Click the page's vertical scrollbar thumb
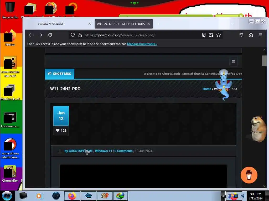 [x=264, y=61]
